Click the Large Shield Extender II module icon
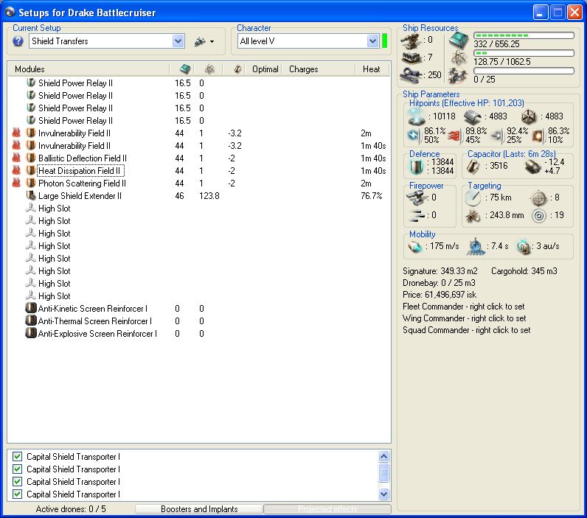Image resolution: width=587 pixels, height=518 pixels. 31,195
